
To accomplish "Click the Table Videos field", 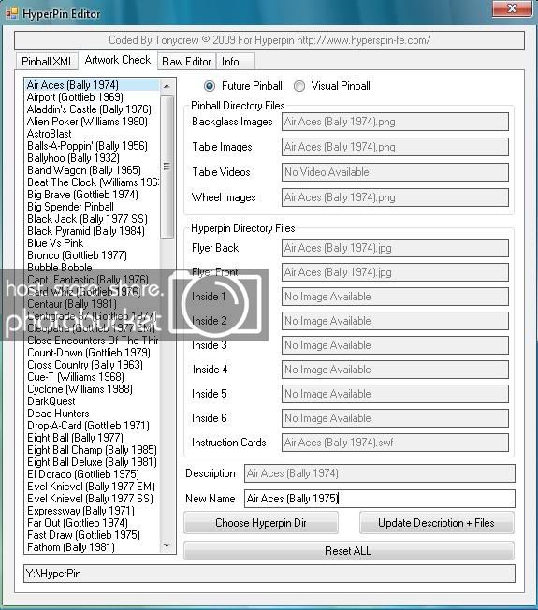I will pyautogui.click(x=395, y=172).
